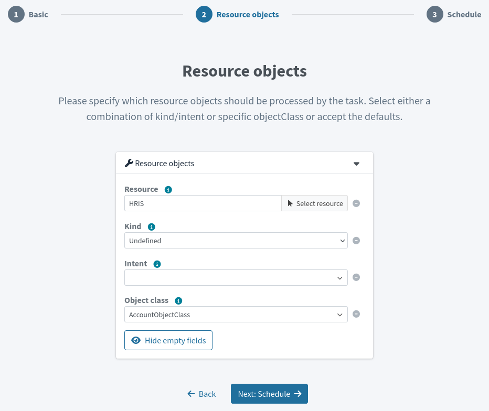Screen dimensions: 489x411
Task: Remove the Object class field using its minus icon
Action: (x=356, y=314)
